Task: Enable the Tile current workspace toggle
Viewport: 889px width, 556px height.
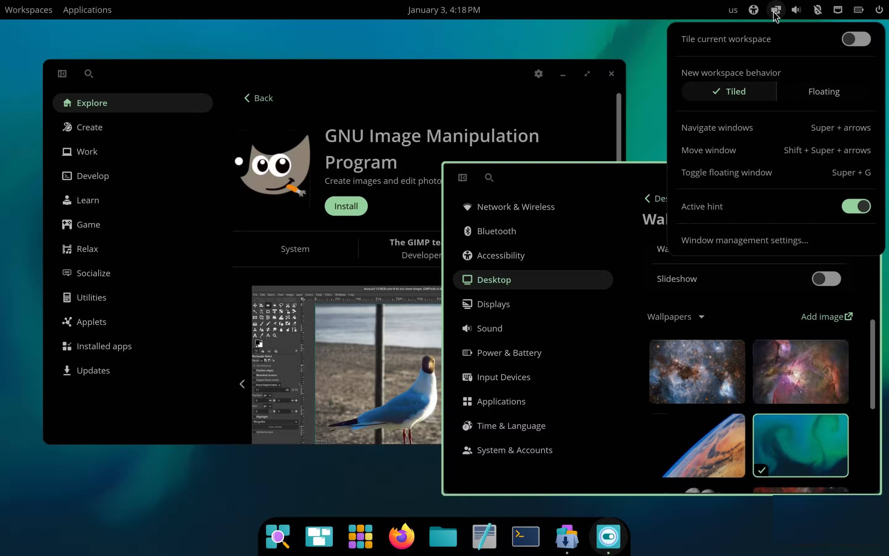Action: pos(856,39)
